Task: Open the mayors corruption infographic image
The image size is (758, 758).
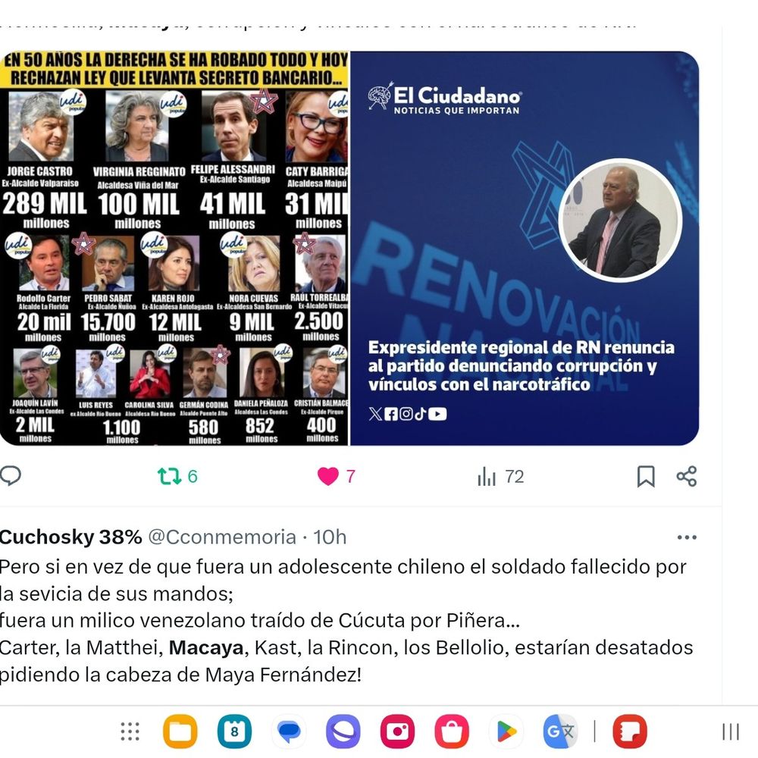Action: point(174,248)
